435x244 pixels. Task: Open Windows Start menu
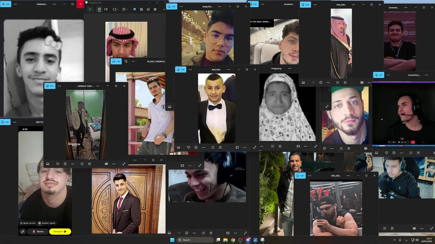[x=172, y=240]
